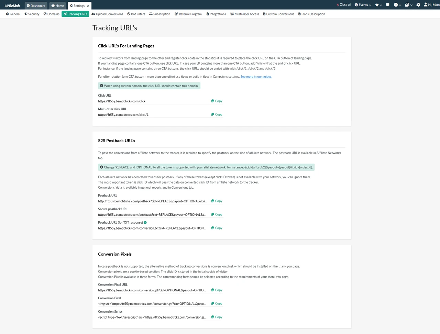
Task: Click Close all tabs
Action: click(x=343, y=5)
